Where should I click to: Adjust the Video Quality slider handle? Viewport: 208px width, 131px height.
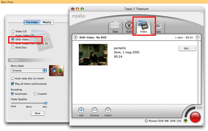pyautogui.click(x=46, y=103)
